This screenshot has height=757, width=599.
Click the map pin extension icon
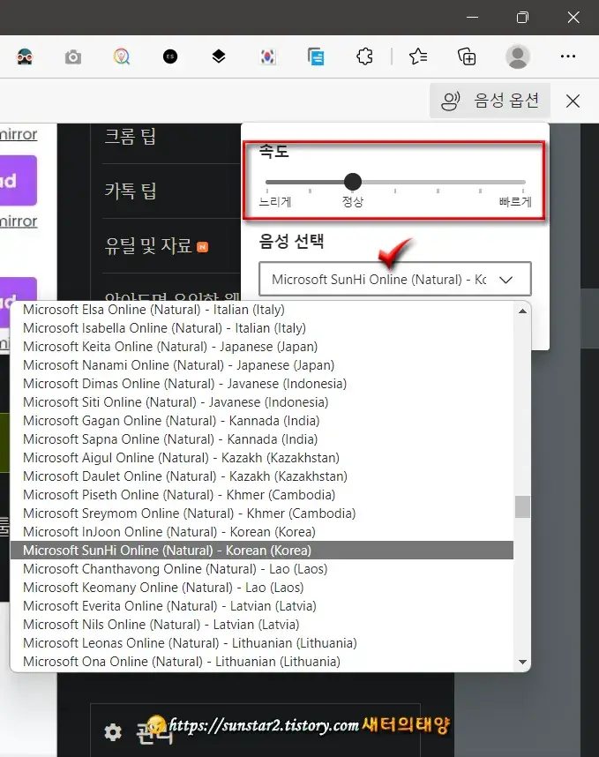tap(122, 57)
